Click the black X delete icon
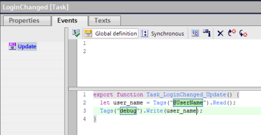The image size is (261, 135). tap(220, 33)
